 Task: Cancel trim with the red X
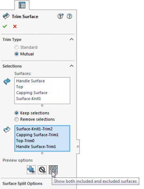pos(15,26)
